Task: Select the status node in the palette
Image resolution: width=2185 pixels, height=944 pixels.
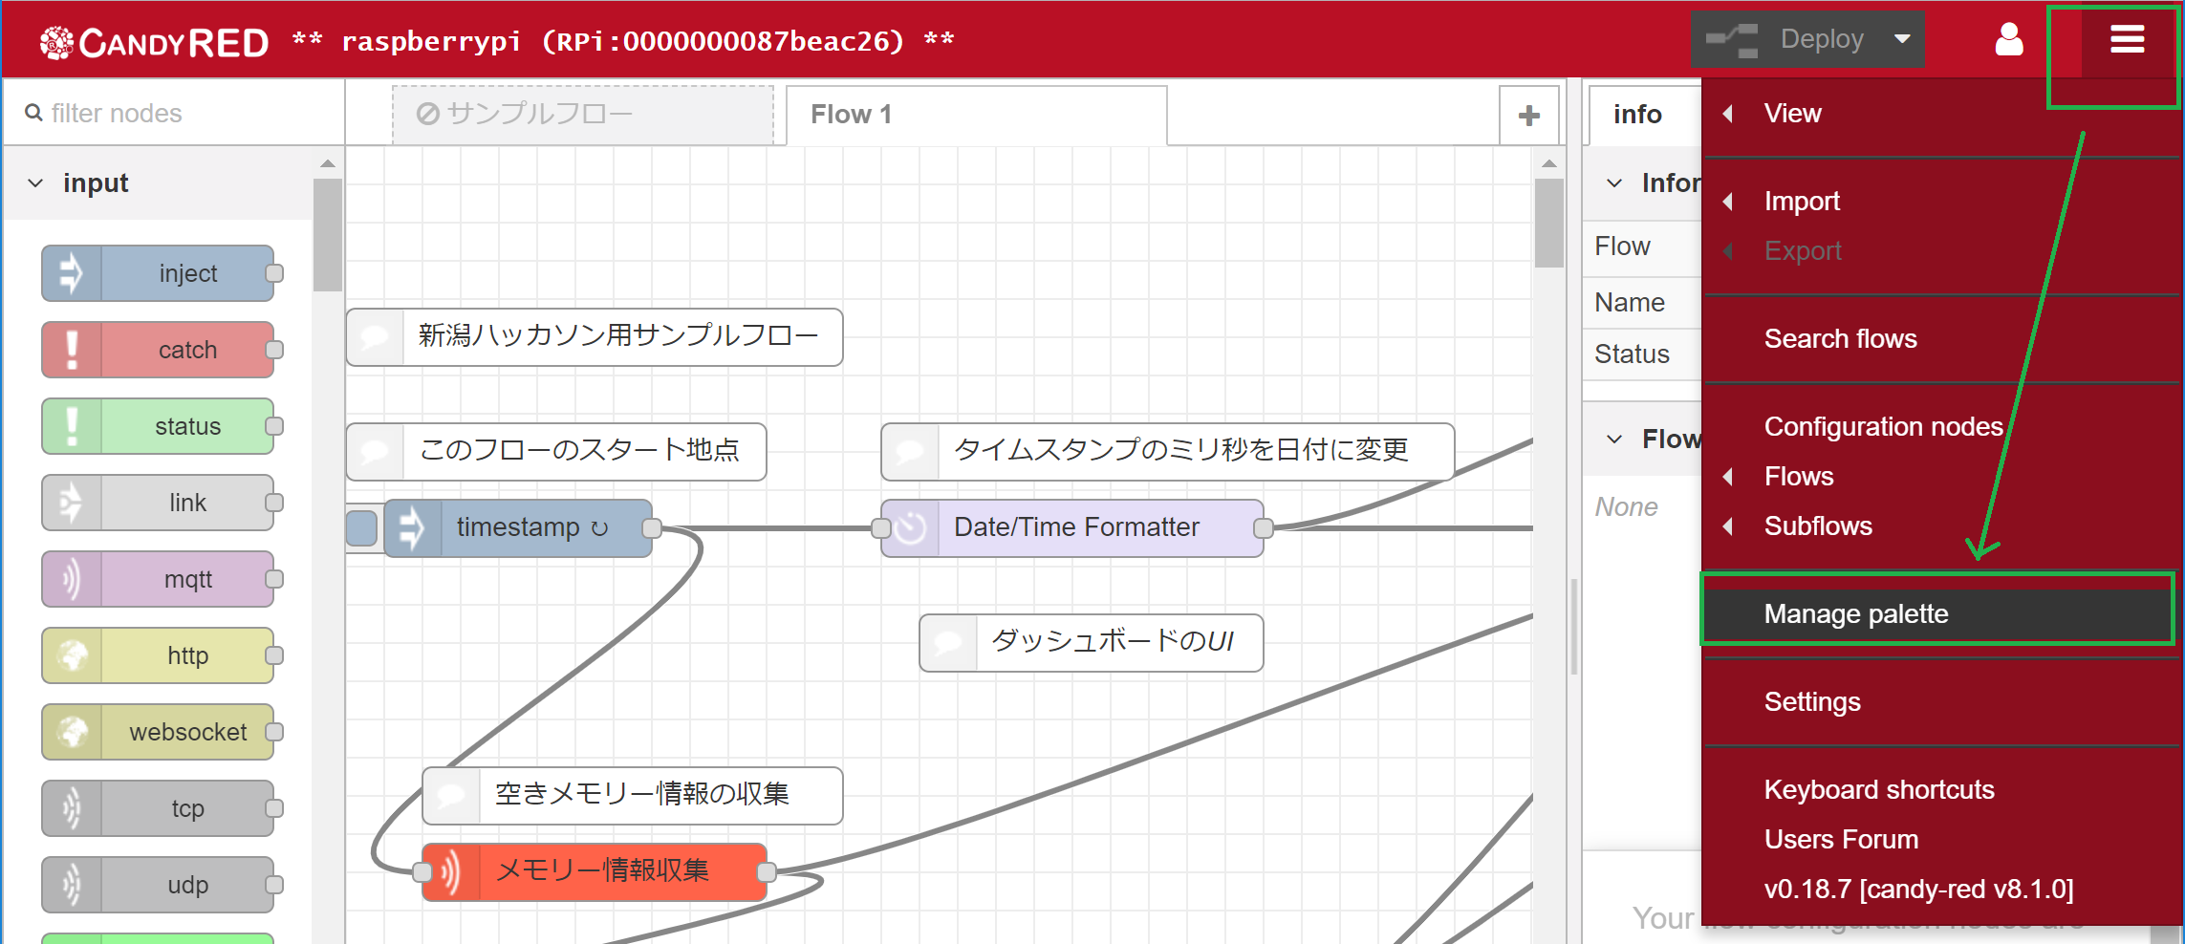Action: [x=159, y=426]
